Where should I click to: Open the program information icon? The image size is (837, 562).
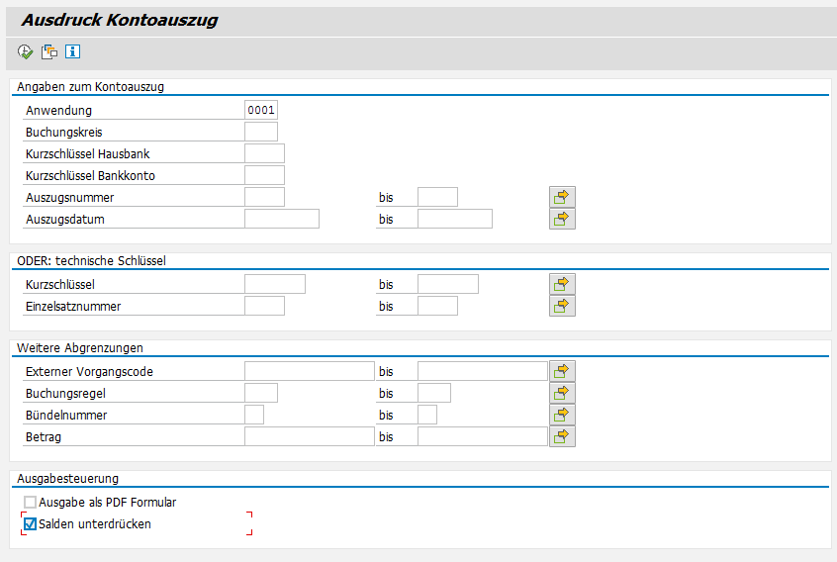click(x=72, y=51)
